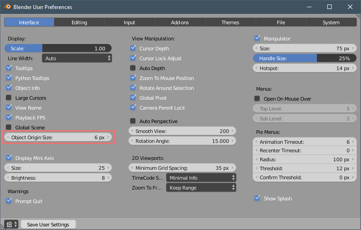The height and width of the screenshot is (230, 361).
Task: Increase Rotation Angle with right arrow
Action: coord(233,141)
